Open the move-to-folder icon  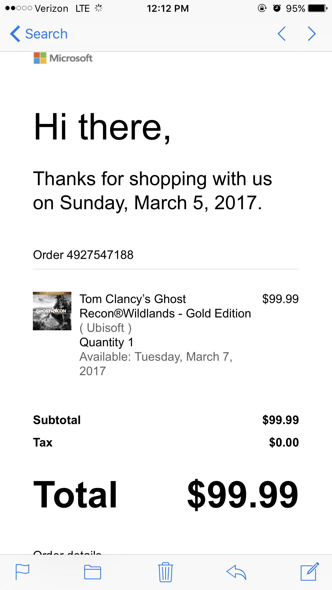tap(92, 572)
